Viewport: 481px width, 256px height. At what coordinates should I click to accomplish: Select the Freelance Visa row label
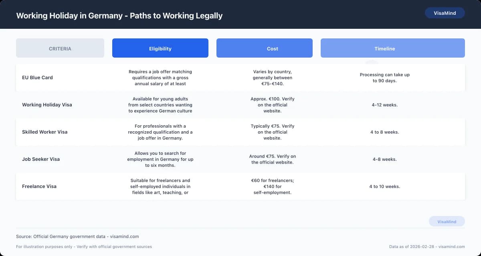tap(39, 186)
